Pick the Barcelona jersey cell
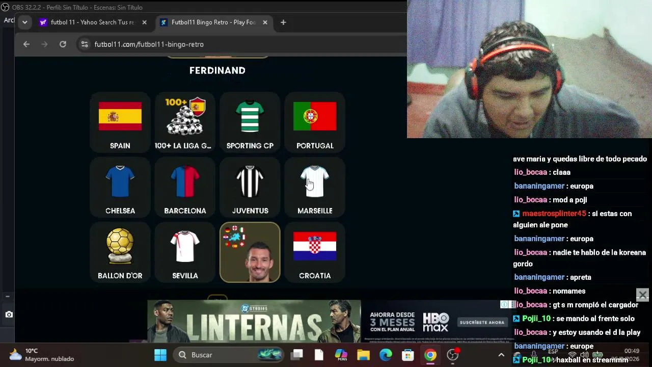The height and width of the screenshot is (367, 652). pyautogui.click(x=185, y=187)
